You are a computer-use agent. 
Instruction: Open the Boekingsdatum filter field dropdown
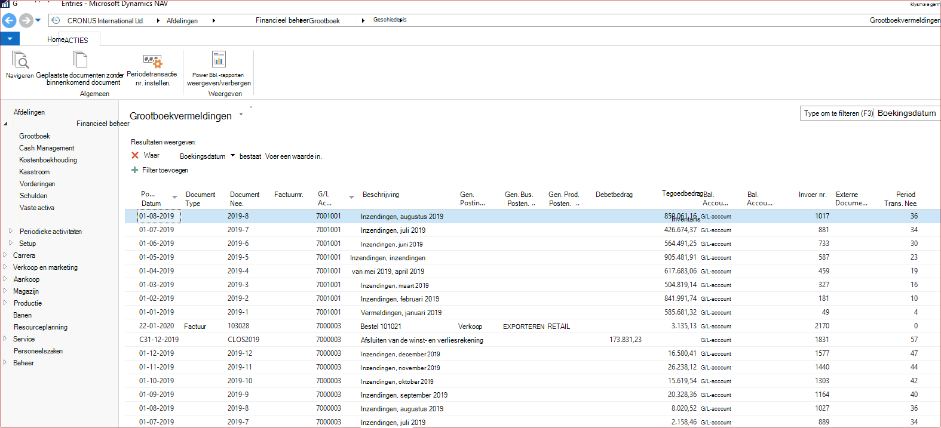(233, 156)
